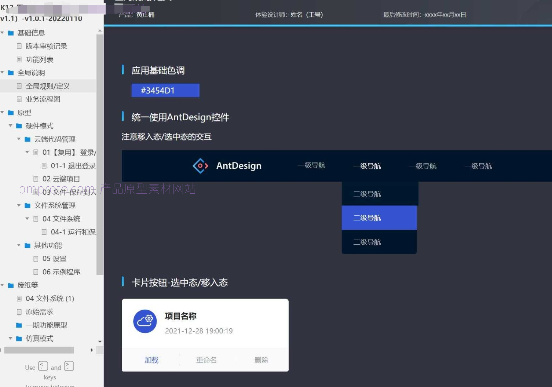Open the 05 设置 page
The width and height of the screenshot is (552, 387).
[x=54, y=259]
